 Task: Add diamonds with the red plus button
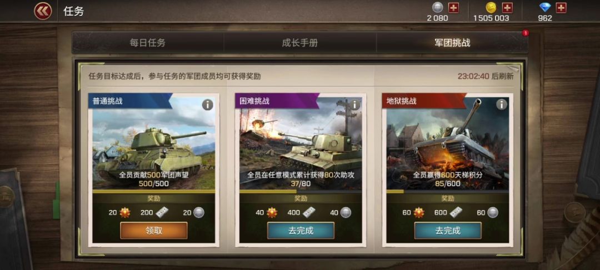point(561,8)
